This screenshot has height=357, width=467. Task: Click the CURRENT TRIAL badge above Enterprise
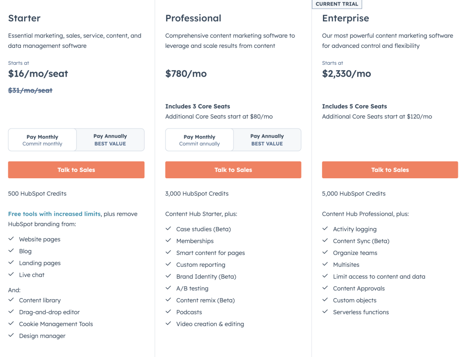(337, 4)
